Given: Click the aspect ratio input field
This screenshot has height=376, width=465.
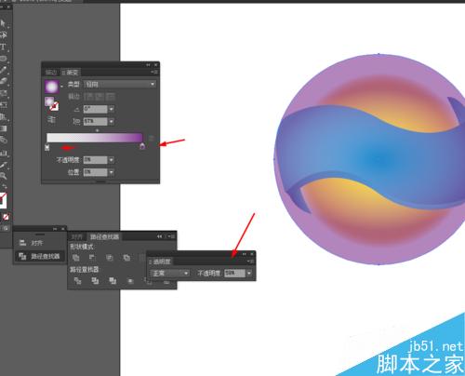Looking at the screenshot, I should point(95,121).
